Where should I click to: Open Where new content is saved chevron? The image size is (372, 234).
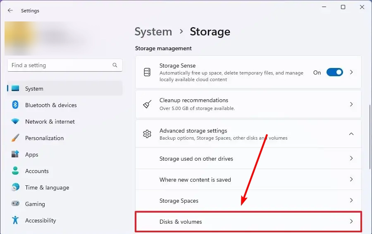point(351,179)
